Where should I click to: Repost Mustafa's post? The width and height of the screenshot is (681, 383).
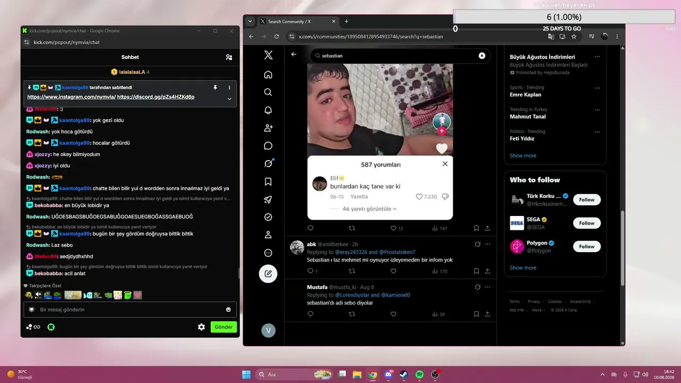click(352, 314)
